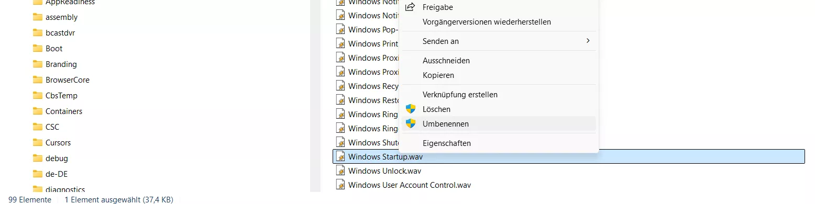Choose Verknüpfung erstellen menu entry
815x204 pixels.
[460, 95]
